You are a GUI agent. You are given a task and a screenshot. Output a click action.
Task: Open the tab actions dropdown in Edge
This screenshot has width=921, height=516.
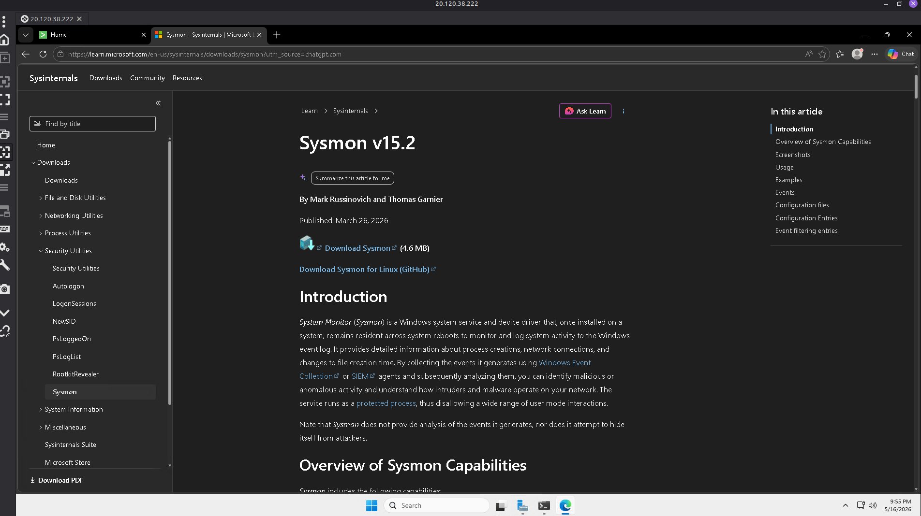[x=26, y=35]
